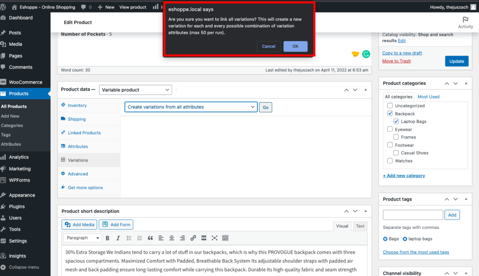Image resolution: width=479 pixels, height=276 pixels.
Task: Insert a numbered list
Action: (x=139, y=238)
